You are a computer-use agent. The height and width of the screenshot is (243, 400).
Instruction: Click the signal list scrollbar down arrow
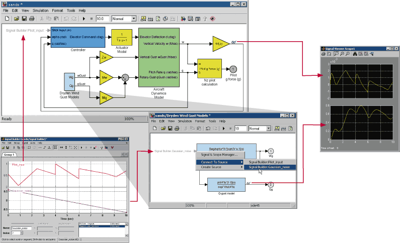(x=126, y=235)
